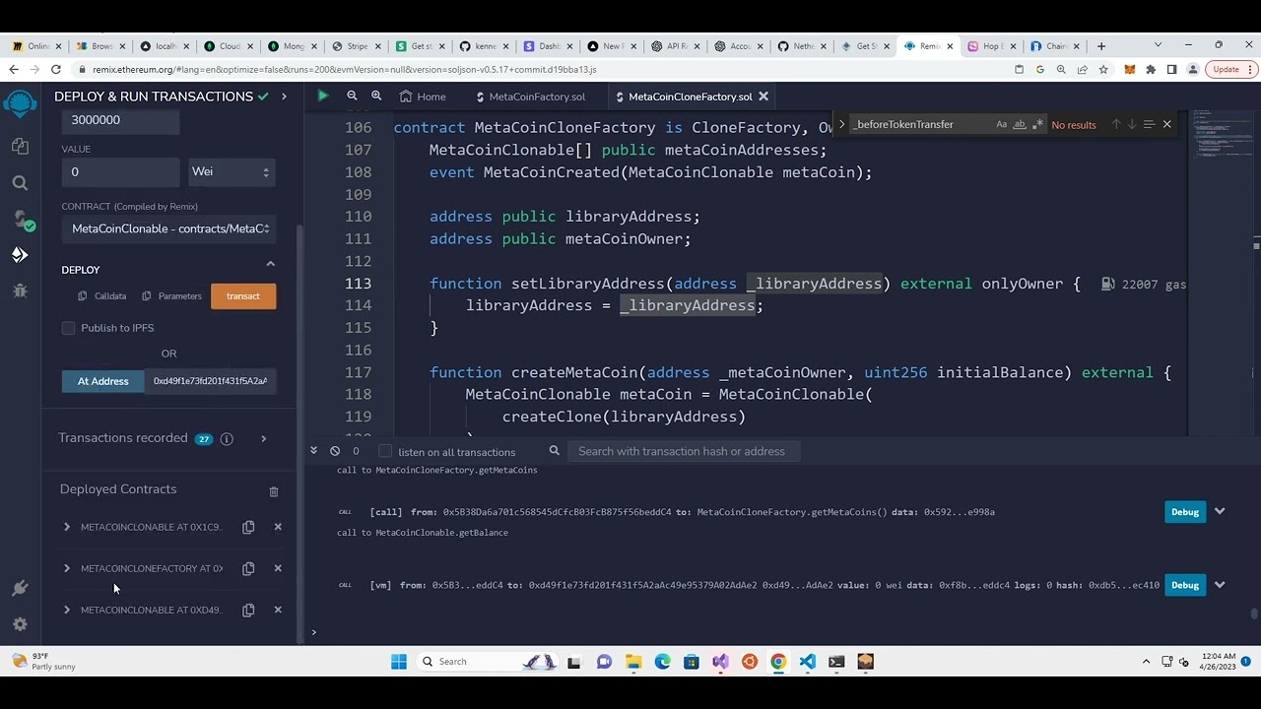Switch to the Home editor tab
The height and width of the screenshot is (709, 1261).
pyautogui.click(x=423, y=97)
